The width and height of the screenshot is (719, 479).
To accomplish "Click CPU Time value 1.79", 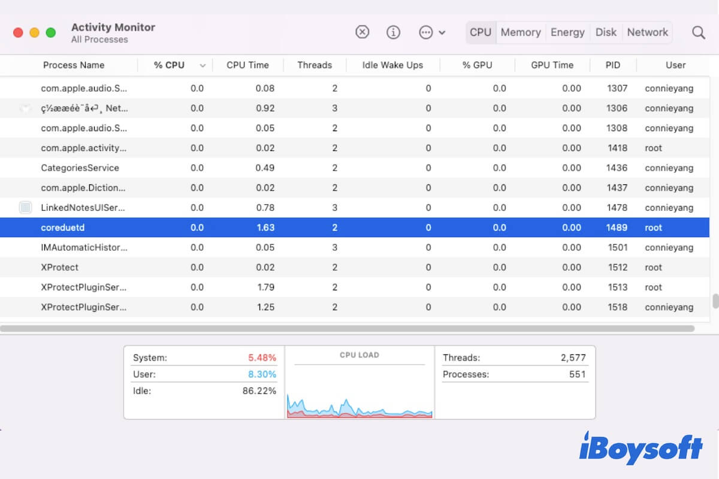I will click(265, 287).
